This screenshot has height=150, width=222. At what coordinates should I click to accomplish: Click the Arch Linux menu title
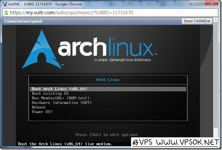pyautogui.click(x=108, y=80)
